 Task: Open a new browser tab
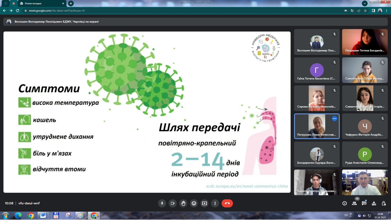[71, 4]
